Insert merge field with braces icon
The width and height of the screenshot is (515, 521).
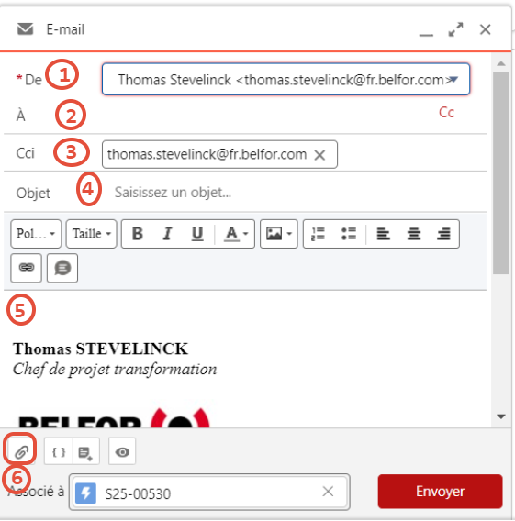pos(59,451)
